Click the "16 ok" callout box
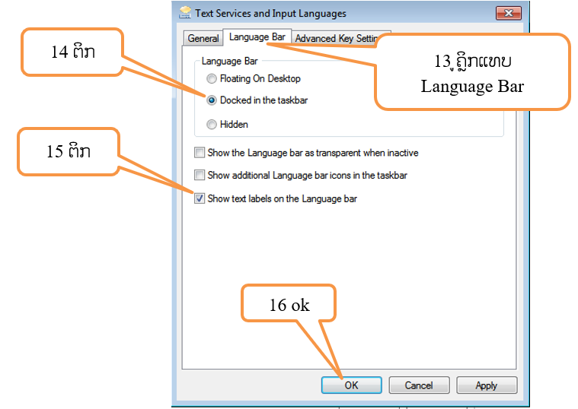The image size is (578, 409). pyautogui.click(x=288, y=305)
